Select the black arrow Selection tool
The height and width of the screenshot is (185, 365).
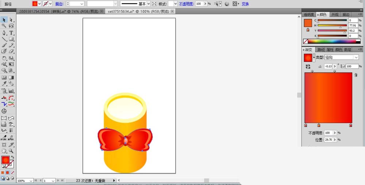tap(4, 20)
